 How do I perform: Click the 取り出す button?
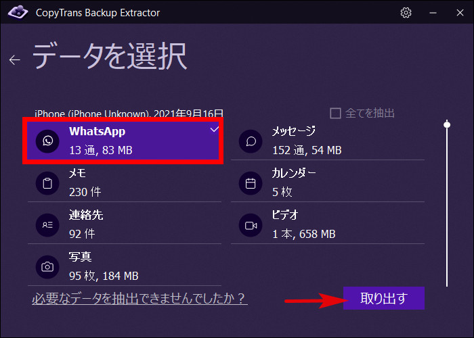point(384,298)
